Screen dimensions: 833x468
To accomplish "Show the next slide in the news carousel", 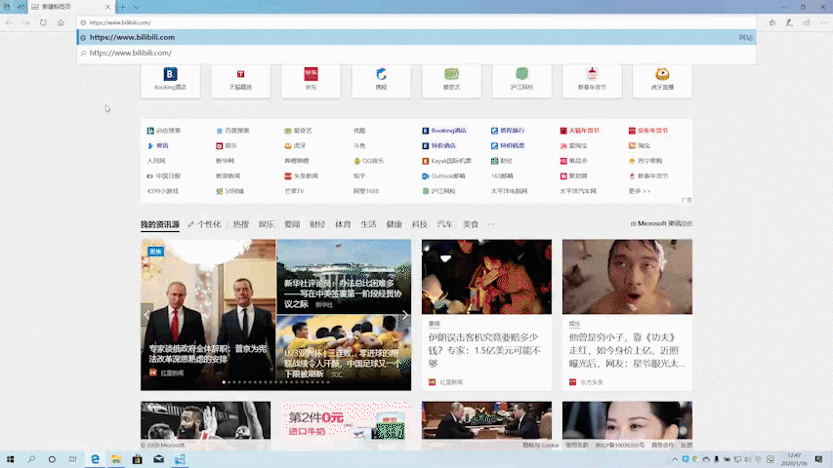I will click(x=405, y=315).
